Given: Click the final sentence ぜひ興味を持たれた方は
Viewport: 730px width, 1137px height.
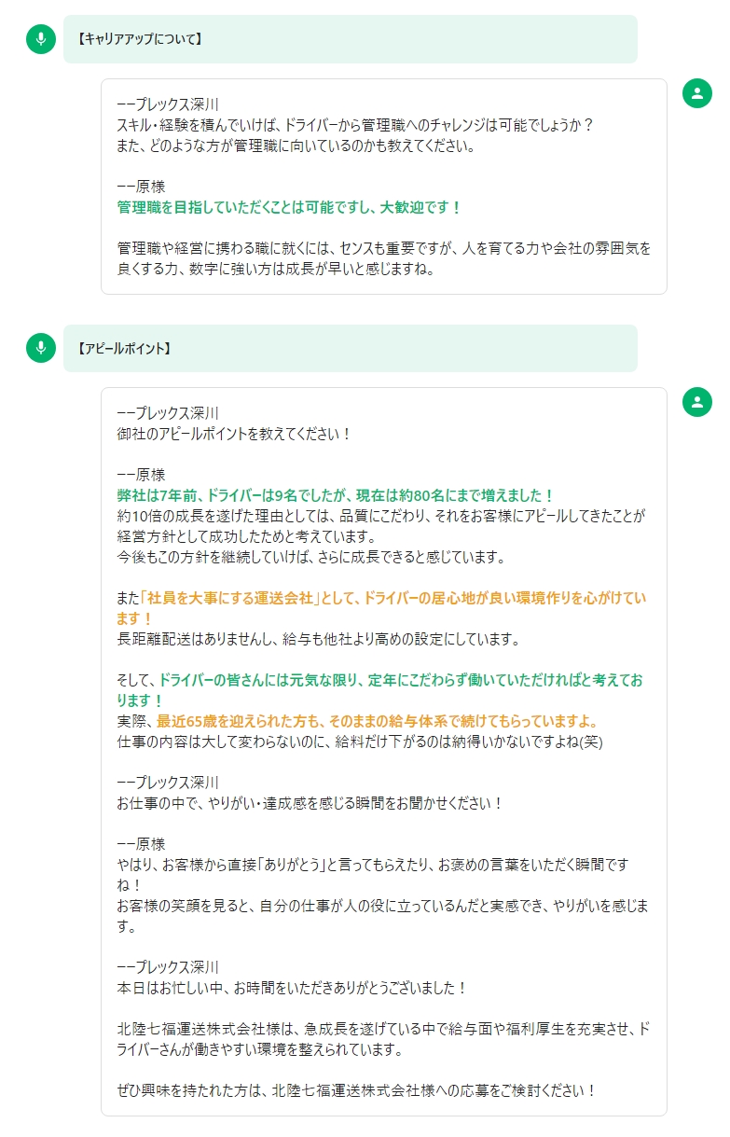Looking at the screenshot, I should click(x=356, y=1089).
